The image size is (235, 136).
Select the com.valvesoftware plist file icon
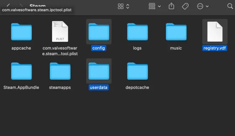pyautogui.click(x=60, y=31)
